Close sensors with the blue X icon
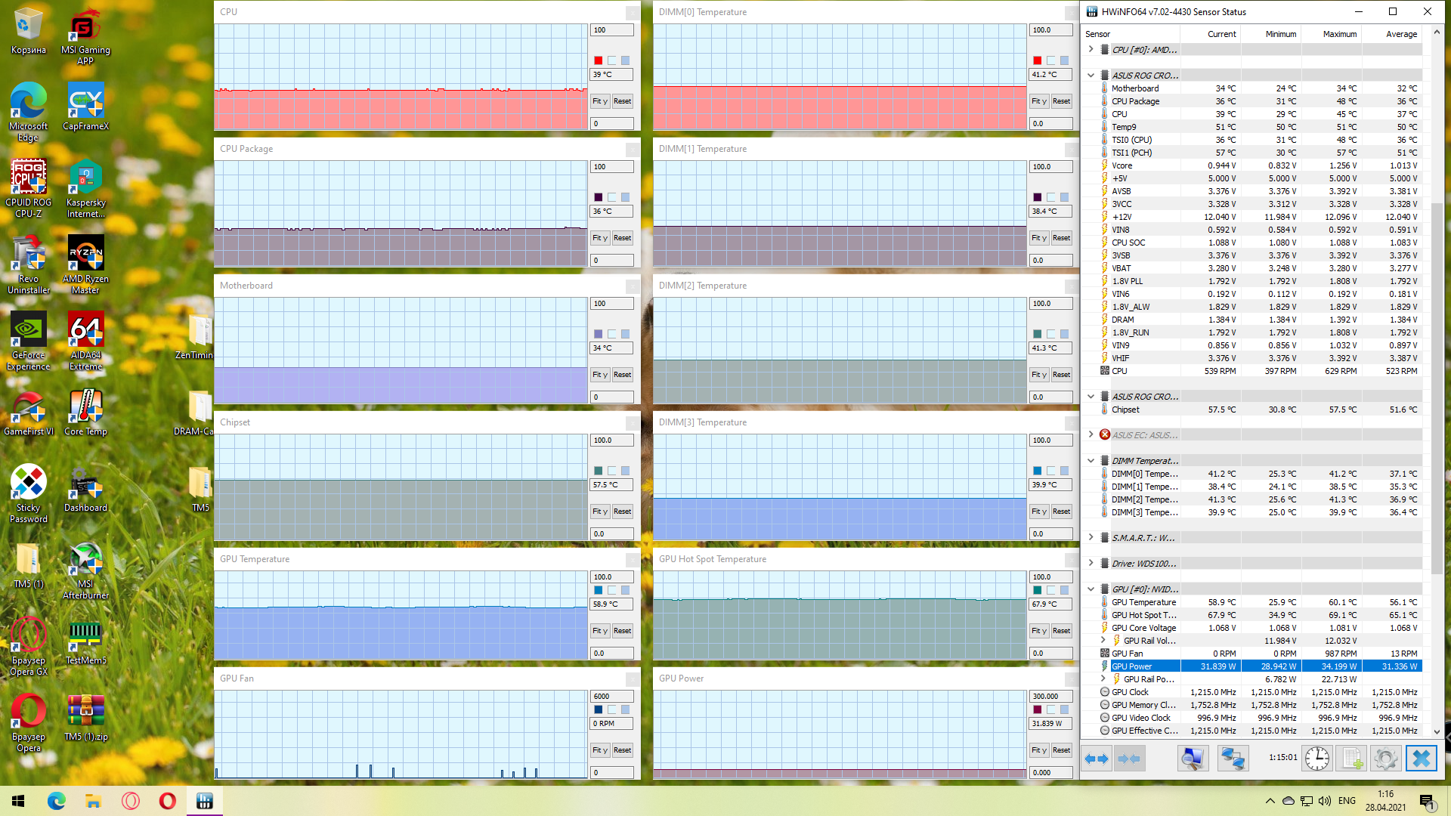The height and width of the screenshot is (816, 1451). (1421, 759)
